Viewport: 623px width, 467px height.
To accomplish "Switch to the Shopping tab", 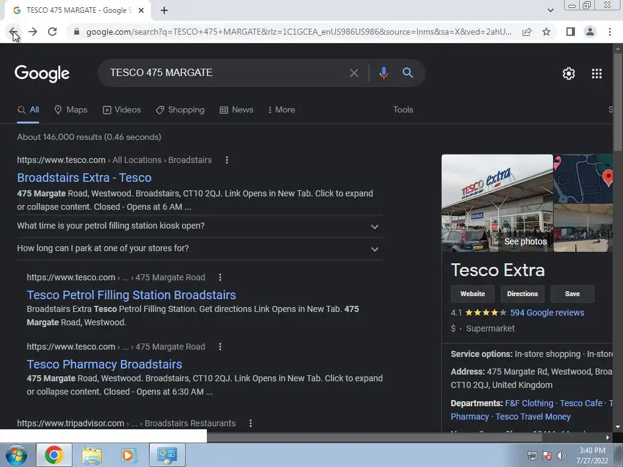I will click(x=180, y=110).
